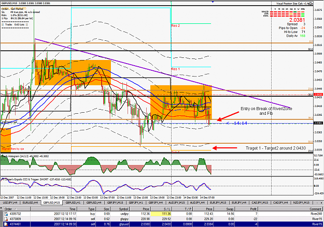Click the right scroll arrow of the chart tabs
324x227 pixels.
321,203
